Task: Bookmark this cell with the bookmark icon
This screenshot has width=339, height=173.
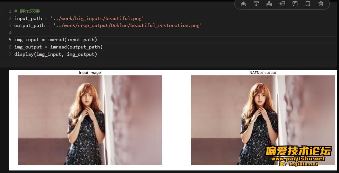Action: click(x=308, y=4)
